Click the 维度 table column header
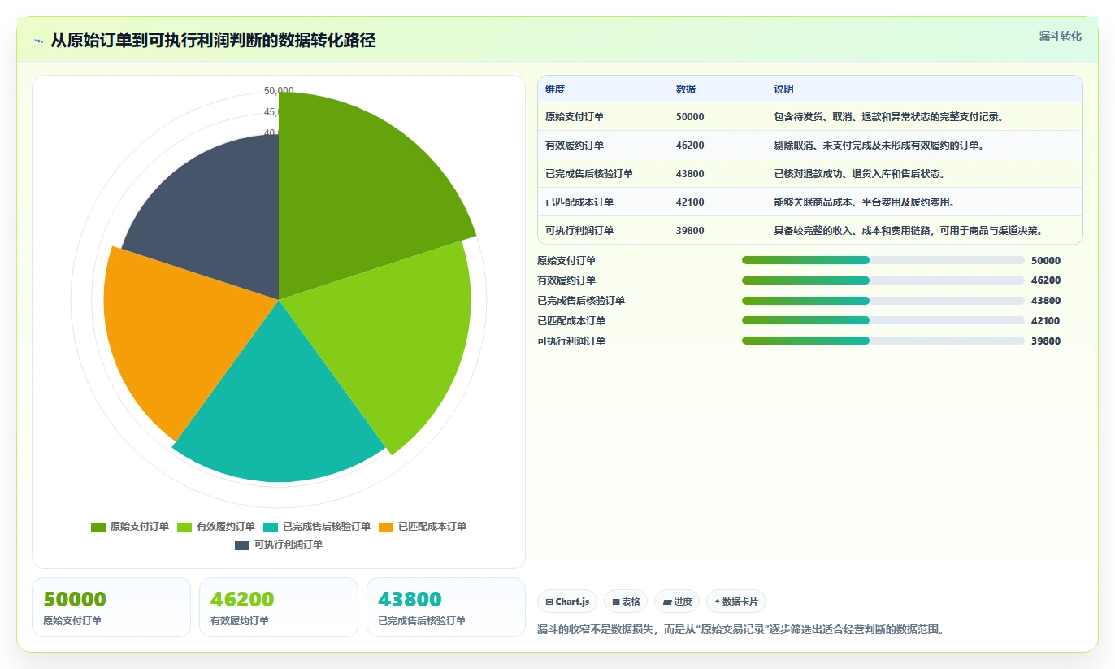 click(555, 89)
